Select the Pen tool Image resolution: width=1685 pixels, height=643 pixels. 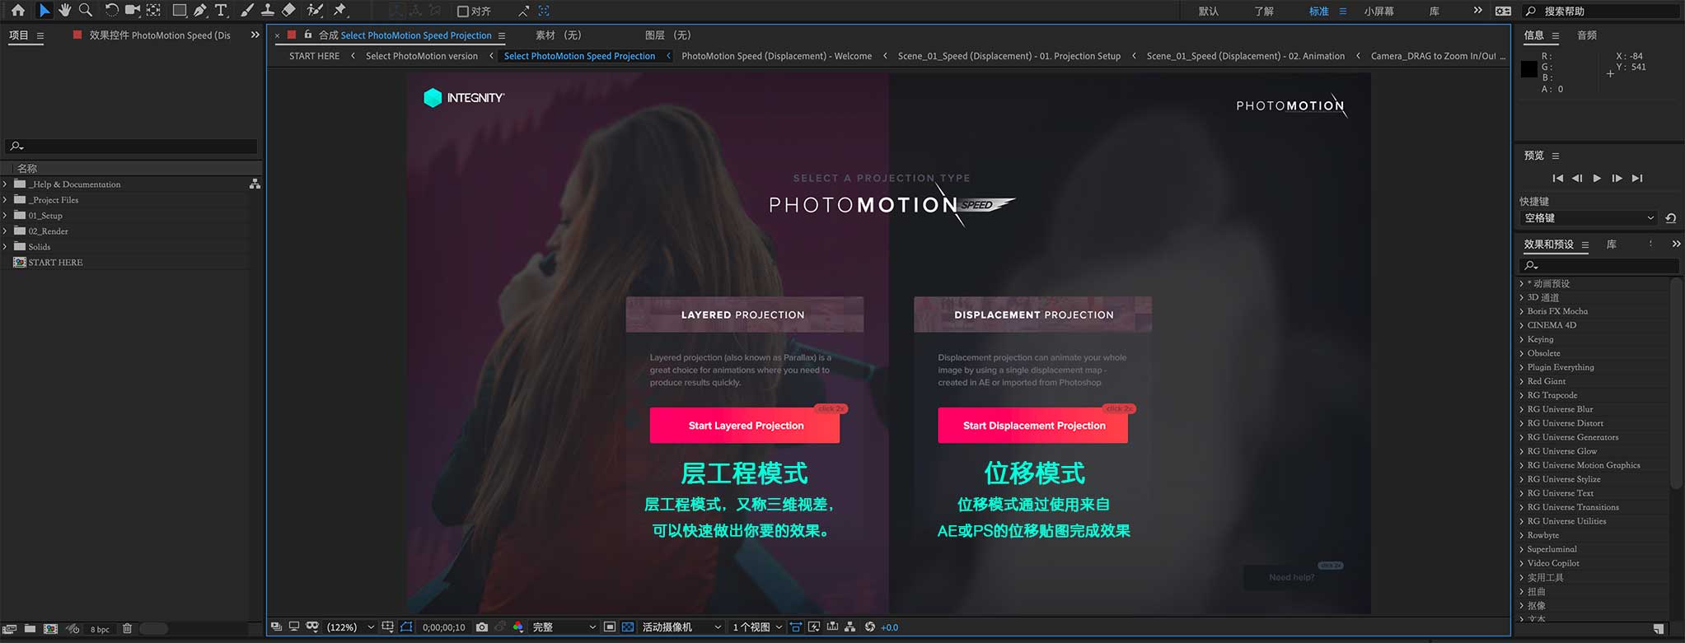click(200, 11)
